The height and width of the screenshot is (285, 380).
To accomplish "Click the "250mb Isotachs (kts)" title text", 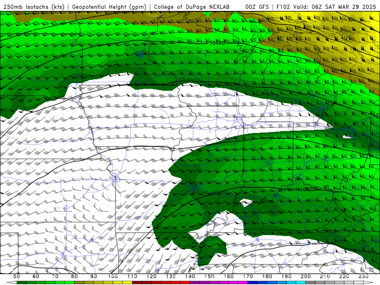I will (x=34, y=7).
